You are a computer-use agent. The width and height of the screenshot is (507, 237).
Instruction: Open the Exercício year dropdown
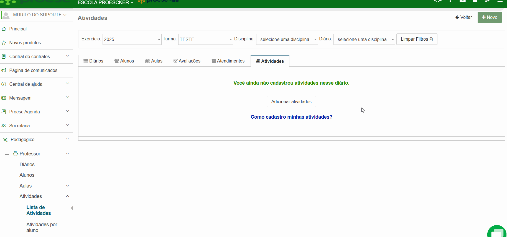point(132,39)
